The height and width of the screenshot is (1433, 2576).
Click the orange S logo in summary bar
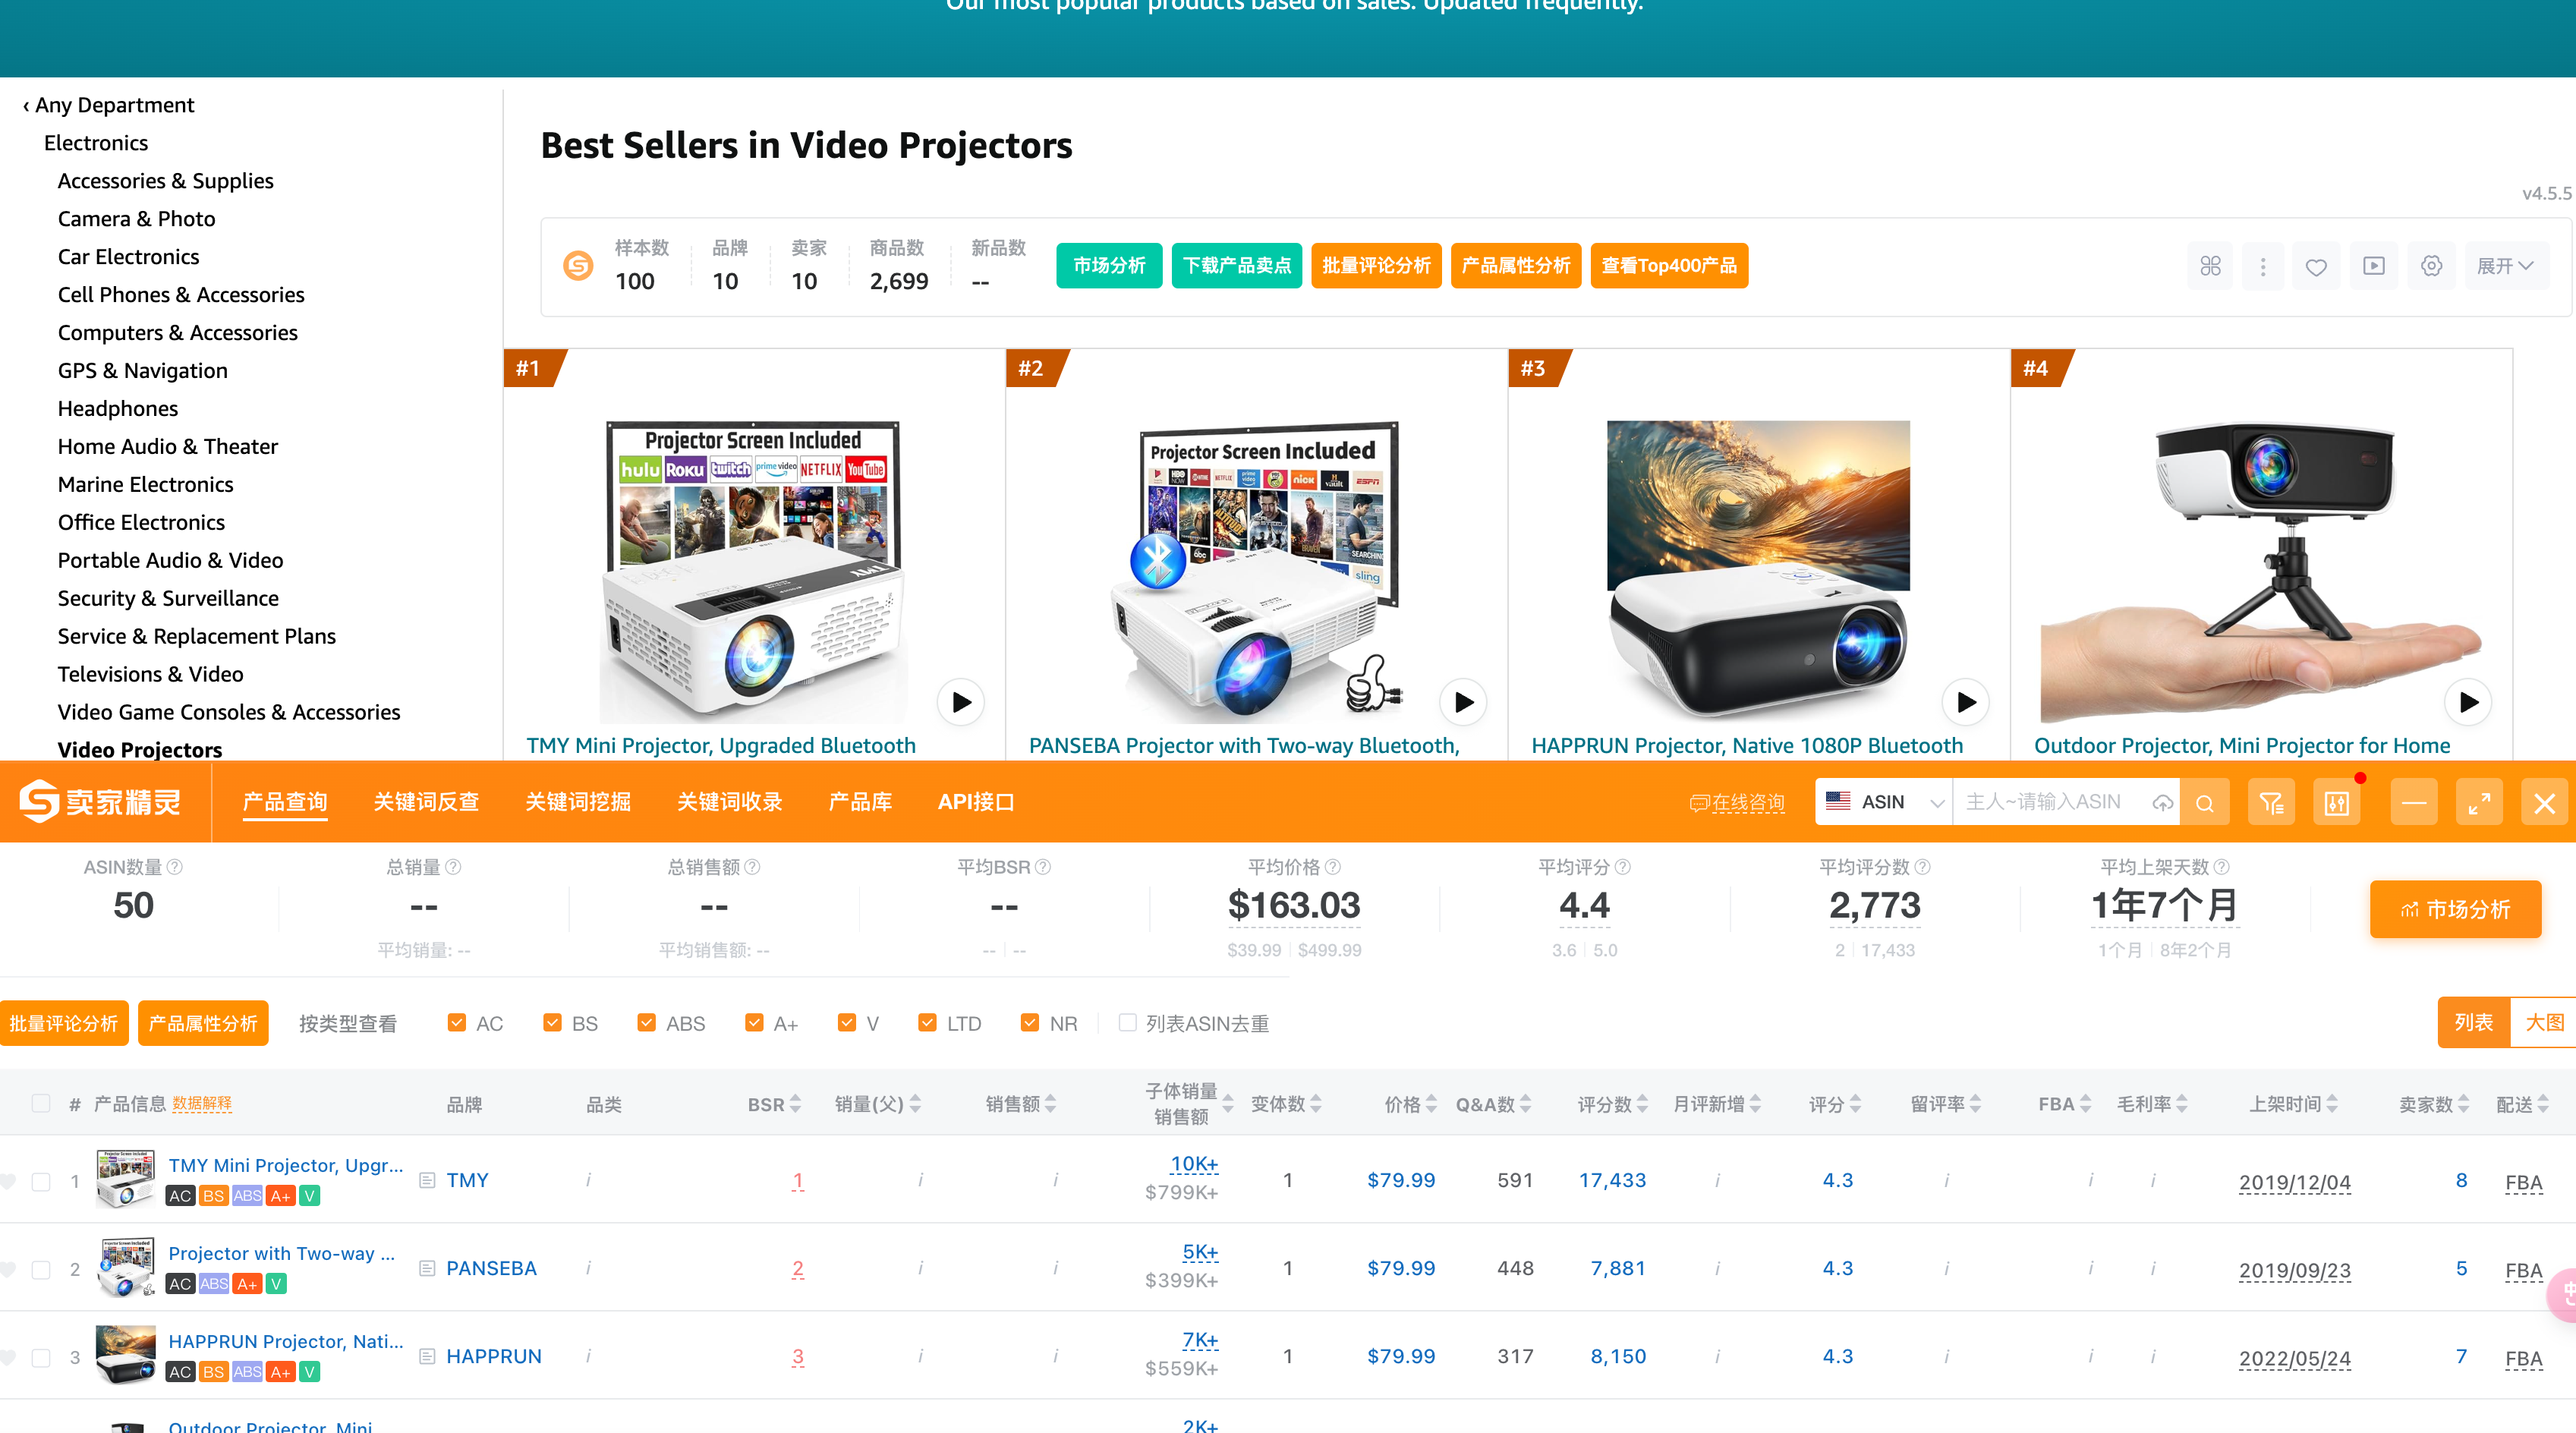(x=578, y=265)
